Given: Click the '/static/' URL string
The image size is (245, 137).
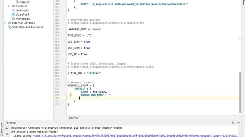Looking at the screenshot, I should pos(94,73).
